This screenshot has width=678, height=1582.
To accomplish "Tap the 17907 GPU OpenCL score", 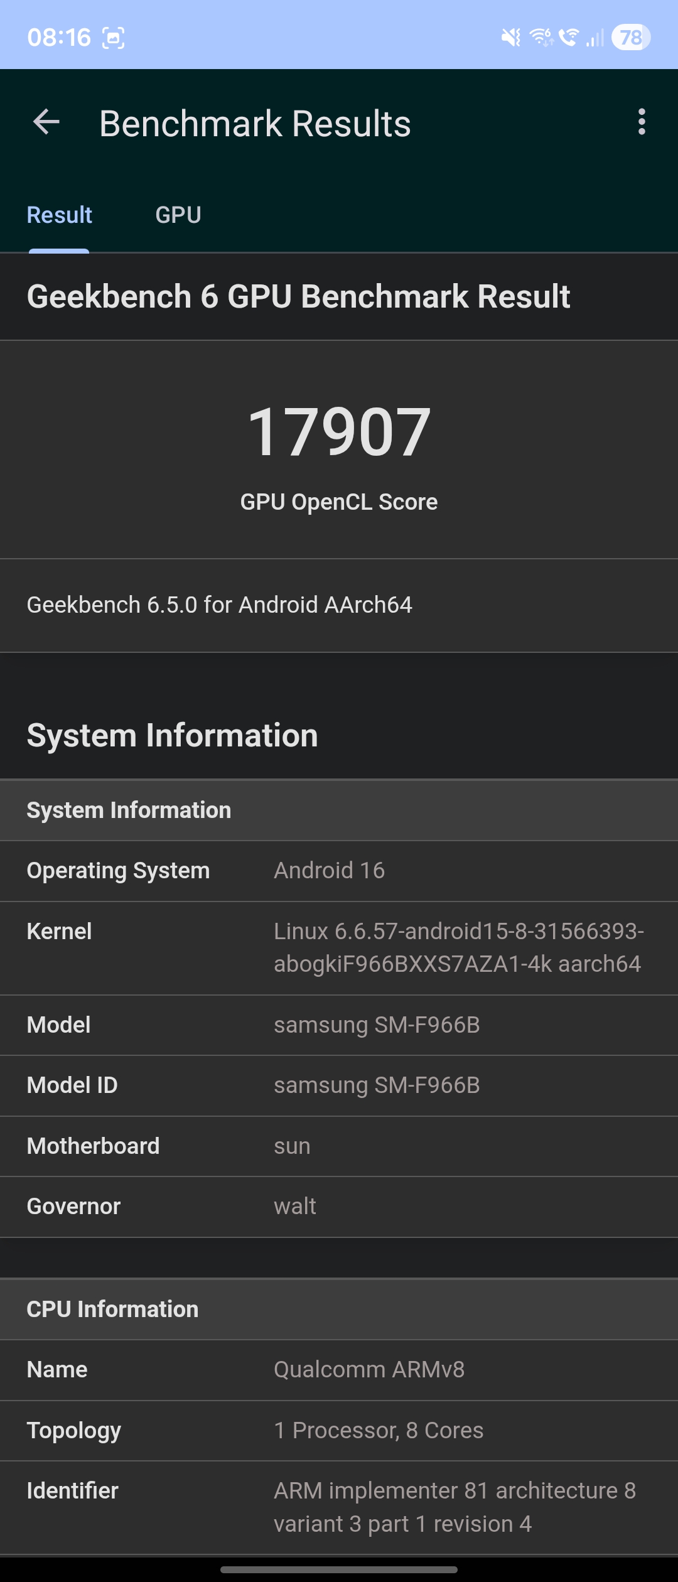I will pyautogui.click(x=339, y=432).
